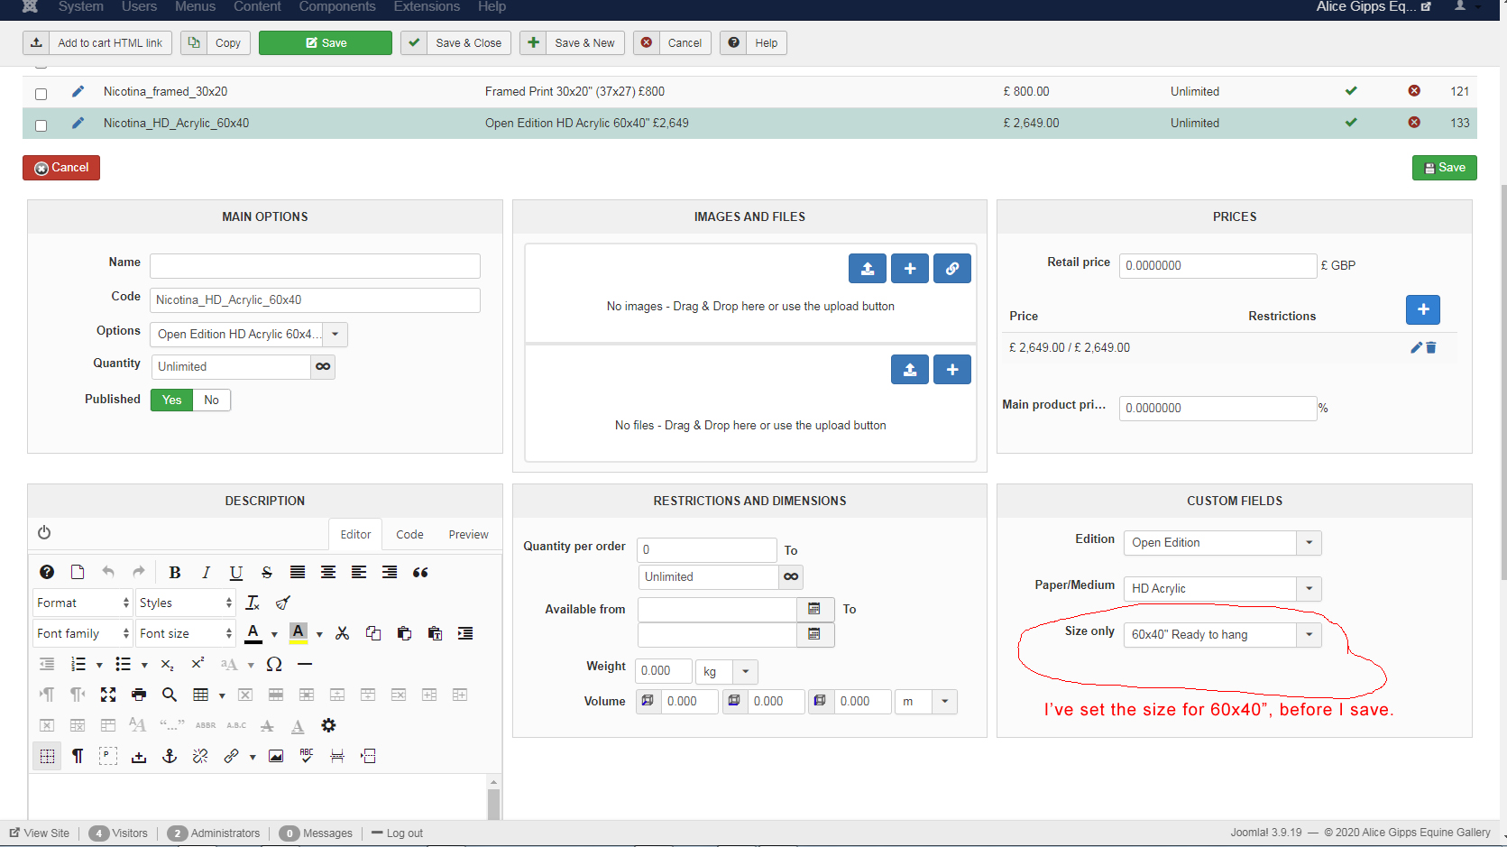Edit the £ 2,649.00 price entry
The width and height of the screenshot is (1507, 847).
click(x=1416, y=348)
